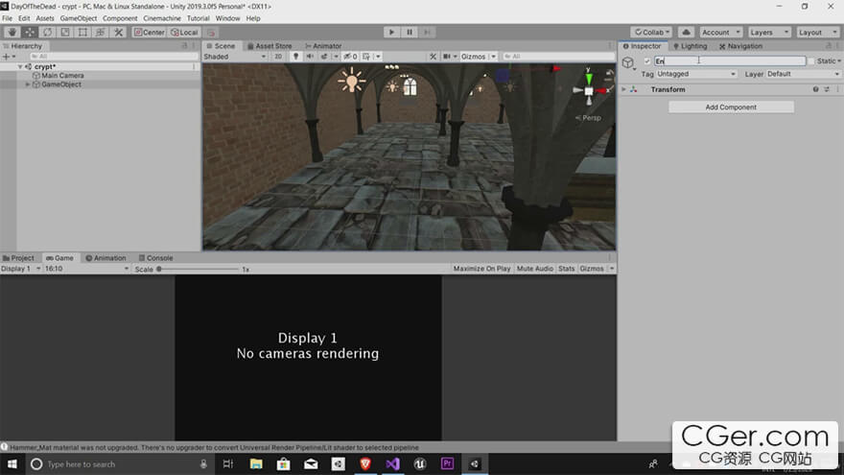Toggle the 2D scene view mode
The width and height of the screenshot is (844, 475).
pyautogui.click(x=278, y=57)
